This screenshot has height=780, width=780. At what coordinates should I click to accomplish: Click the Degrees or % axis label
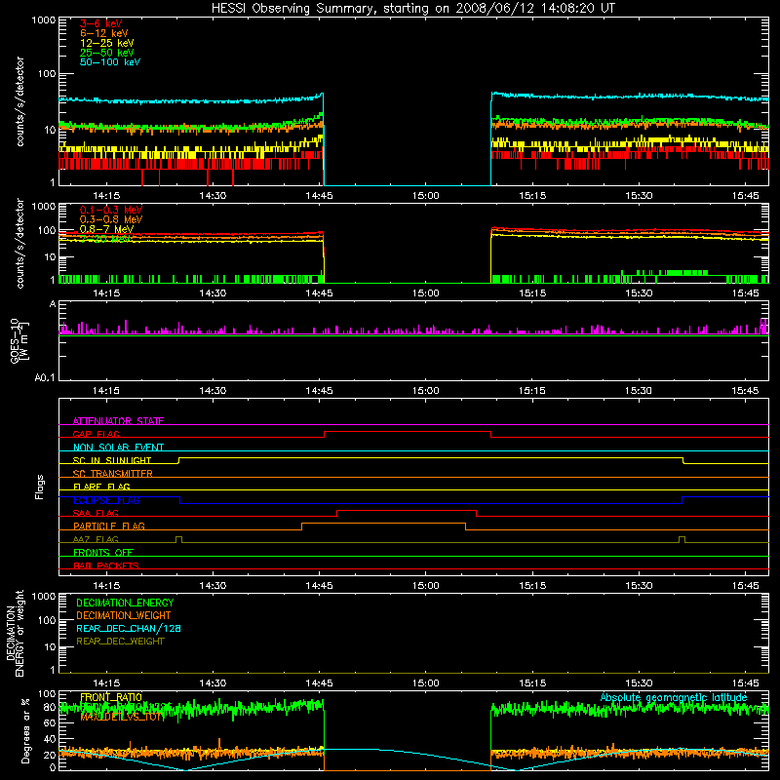coord(25,730)
